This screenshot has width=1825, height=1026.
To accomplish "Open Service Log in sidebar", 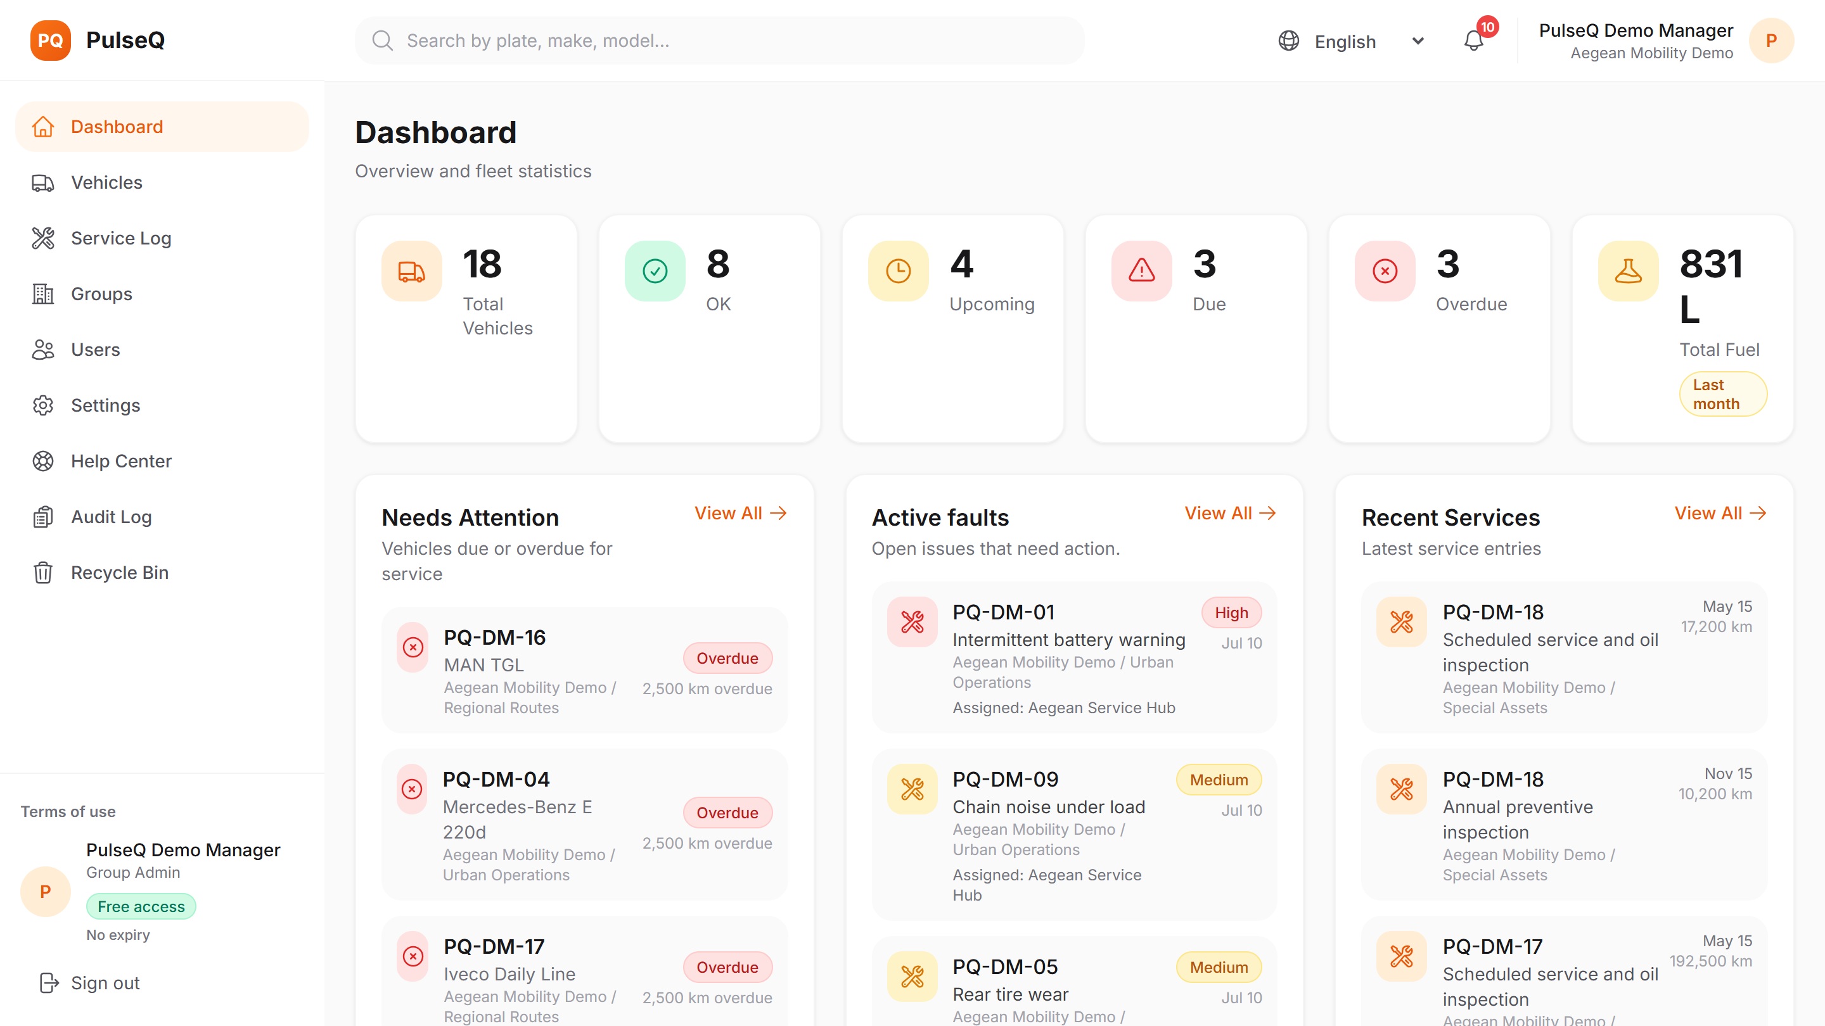I will click(162, 238).
